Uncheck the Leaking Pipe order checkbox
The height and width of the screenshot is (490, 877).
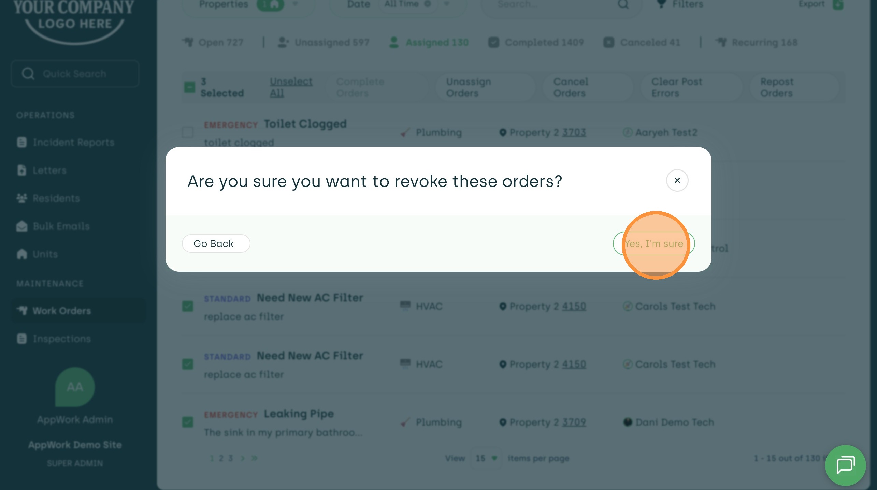188,422
